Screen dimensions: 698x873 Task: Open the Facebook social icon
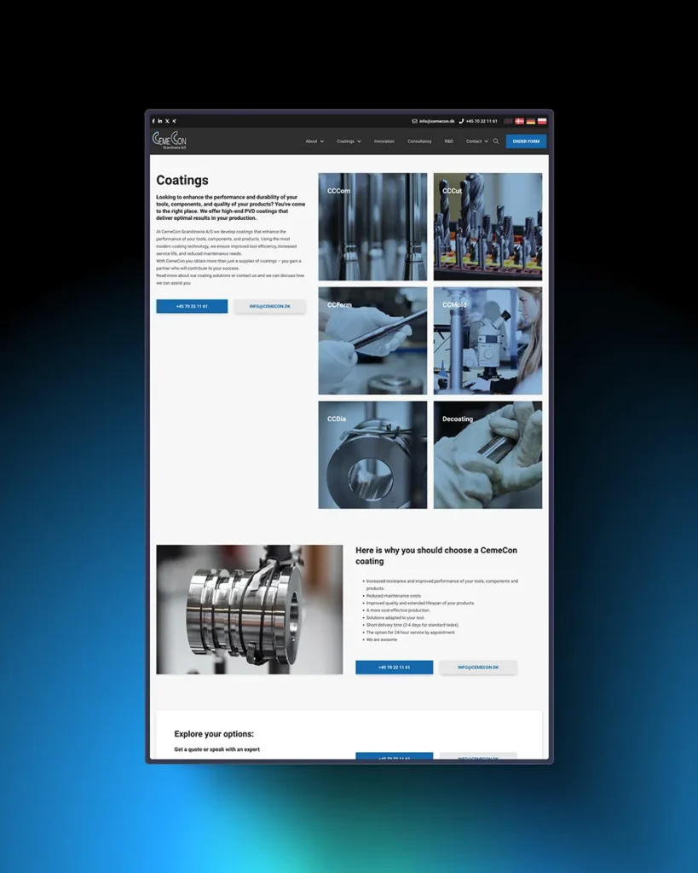pos(153,121)
